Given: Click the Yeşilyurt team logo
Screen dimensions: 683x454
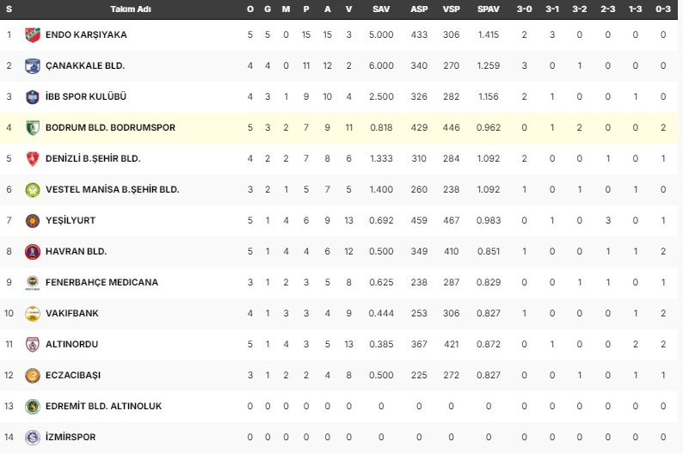Looking at the screenshot, I should click(x=33, y=220).
